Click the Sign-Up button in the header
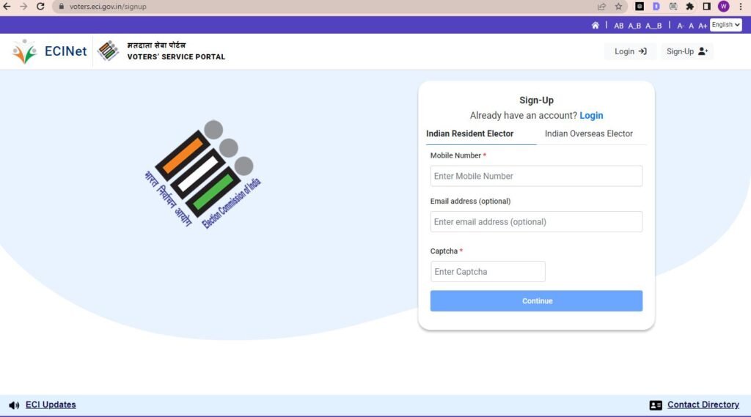Image resolution: width=751 pixels, height=417 pixels. tap(686, 51)
